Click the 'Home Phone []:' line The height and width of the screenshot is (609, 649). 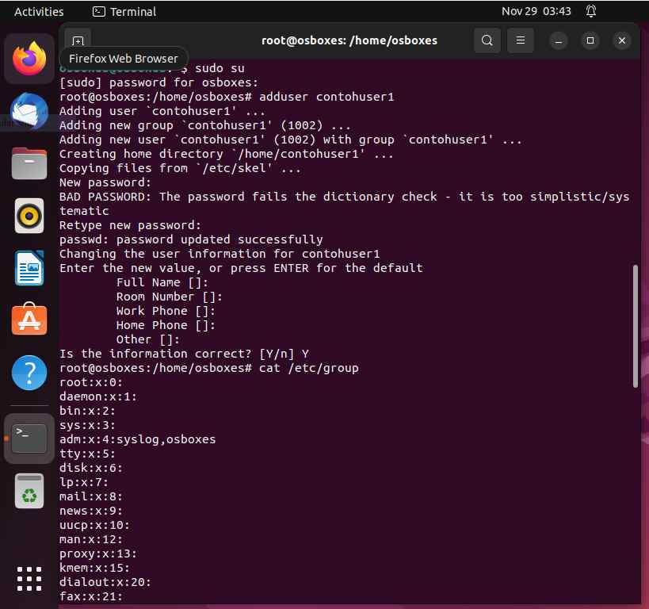pos(166,325)
